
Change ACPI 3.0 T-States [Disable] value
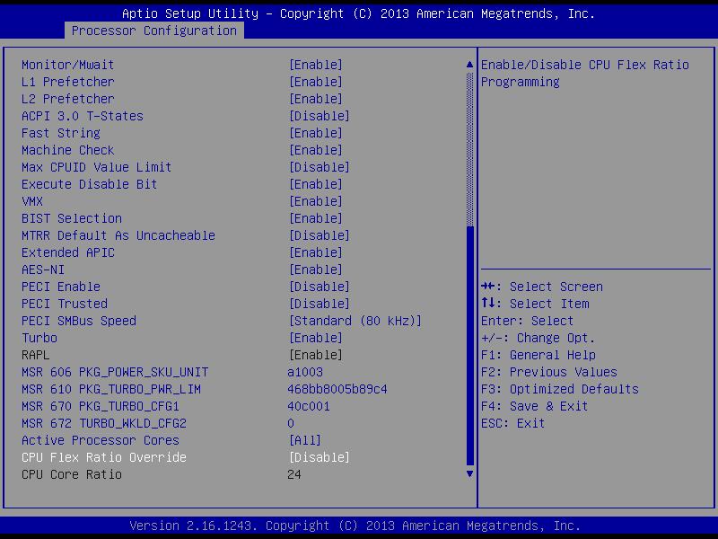click(x=320, y=116)
